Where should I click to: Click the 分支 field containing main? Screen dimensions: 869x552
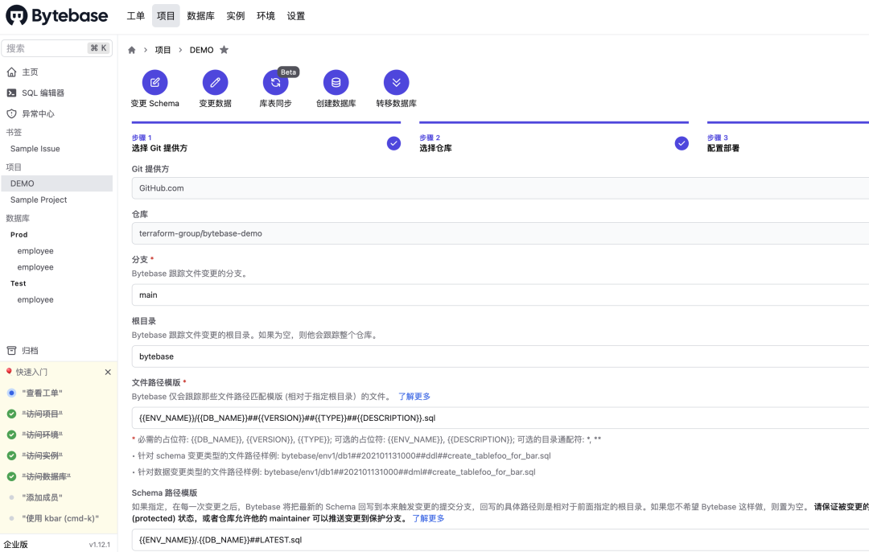(500, 295)
